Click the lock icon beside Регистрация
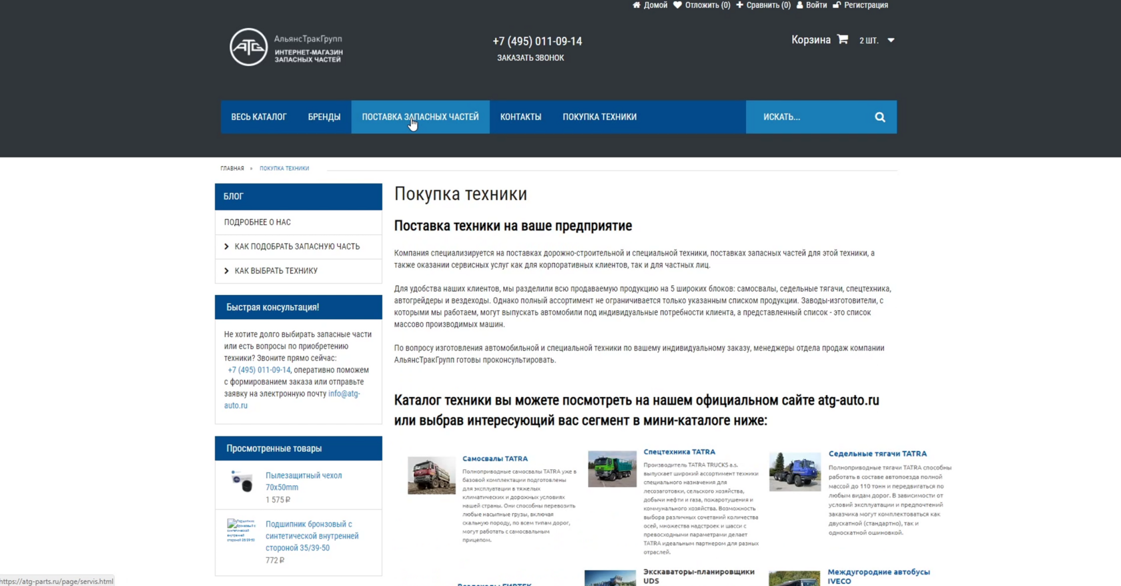Screen dimensions: 1121x586 837,5
